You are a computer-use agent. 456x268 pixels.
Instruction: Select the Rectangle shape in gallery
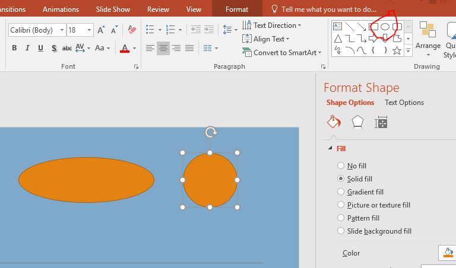pos(373,27)
